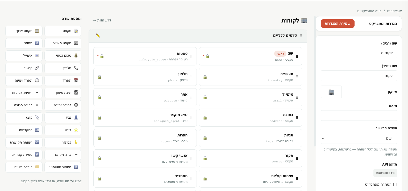Image resolution: width=408 pixels, height=191 pixels.
Task: Click the שם (רבים) text input
Action: pos(359,53)
